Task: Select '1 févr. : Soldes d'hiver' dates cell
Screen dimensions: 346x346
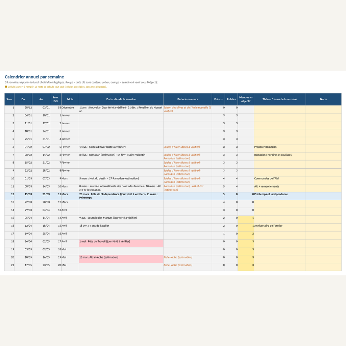Action: [121, 149]
